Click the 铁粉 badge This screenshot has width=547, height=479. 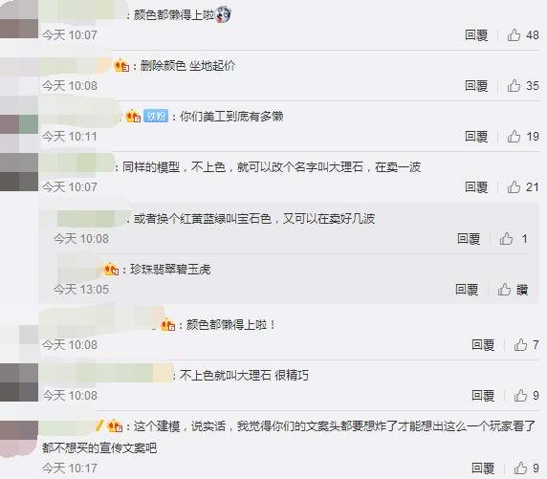coord(156,116)
